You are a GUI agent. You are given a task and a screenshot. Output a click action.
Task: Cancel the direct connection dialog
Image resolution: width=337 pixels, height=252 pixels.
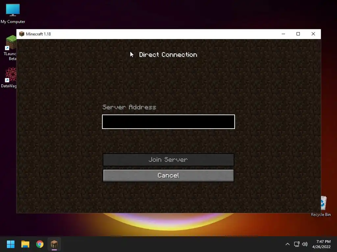pos(168,176)
